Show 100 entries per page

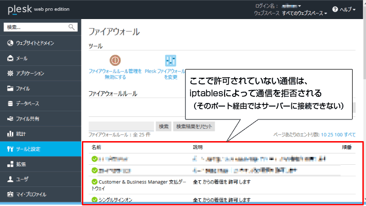click(x=338, y=135)
